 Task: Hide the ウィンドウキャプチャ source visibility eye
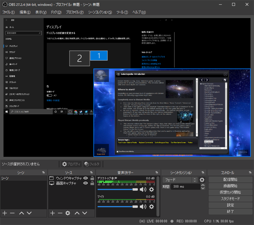tap(86, 178)
